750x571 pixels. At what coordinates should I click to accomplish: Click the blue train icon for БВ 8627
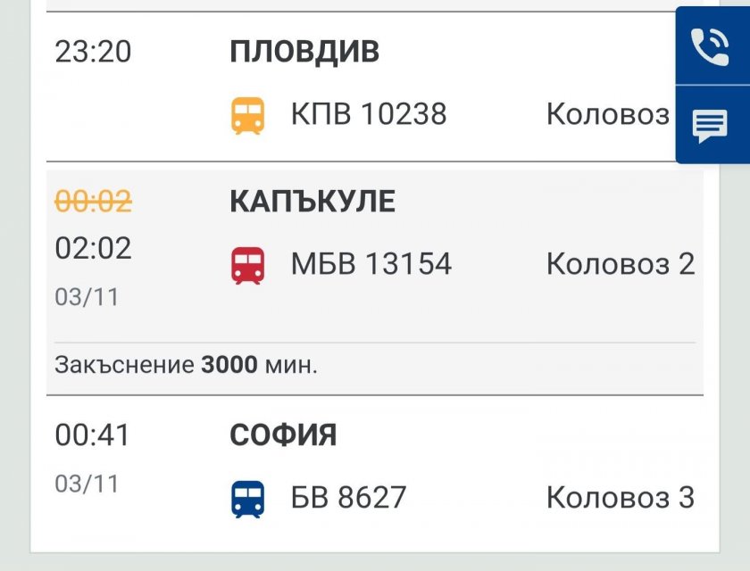247,498
